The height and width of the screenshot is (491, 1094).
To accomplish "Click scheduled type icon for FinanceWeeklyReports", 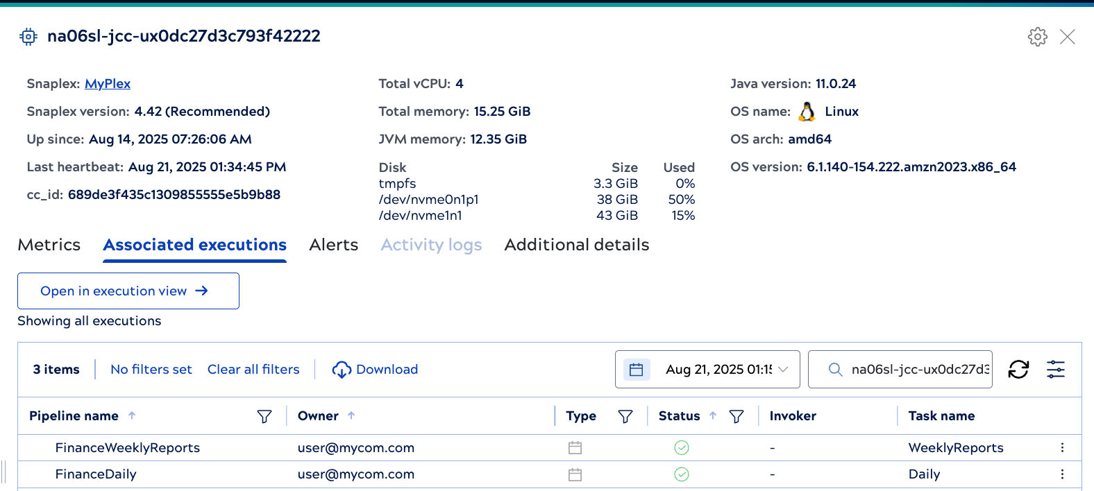I will pyautogui.click(x=575, y=448).
